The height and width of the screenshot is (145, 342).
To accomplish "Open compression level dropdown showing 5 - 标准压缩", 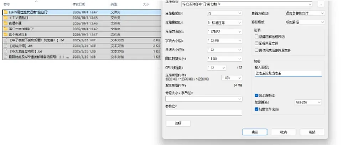I will [x=224, y=22].
